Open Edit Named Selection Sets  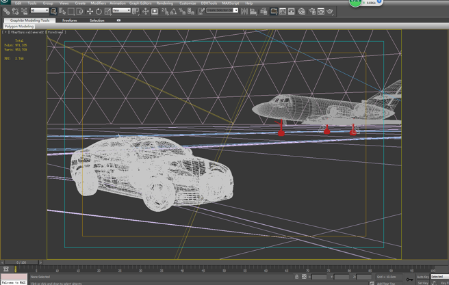pos(201,11)
